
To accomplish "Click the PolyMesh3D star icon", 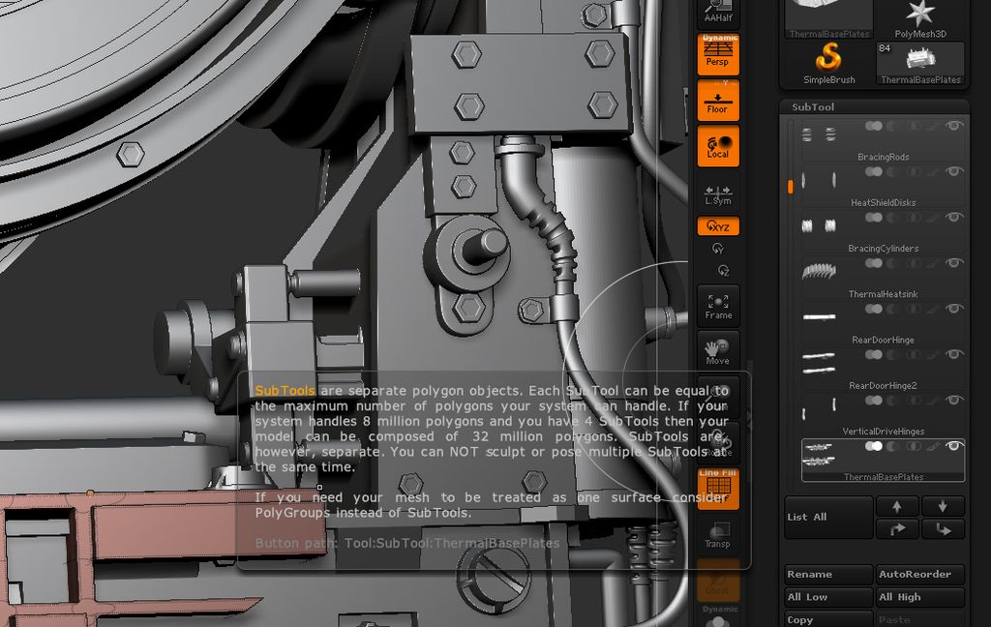I will click(918, 14).
